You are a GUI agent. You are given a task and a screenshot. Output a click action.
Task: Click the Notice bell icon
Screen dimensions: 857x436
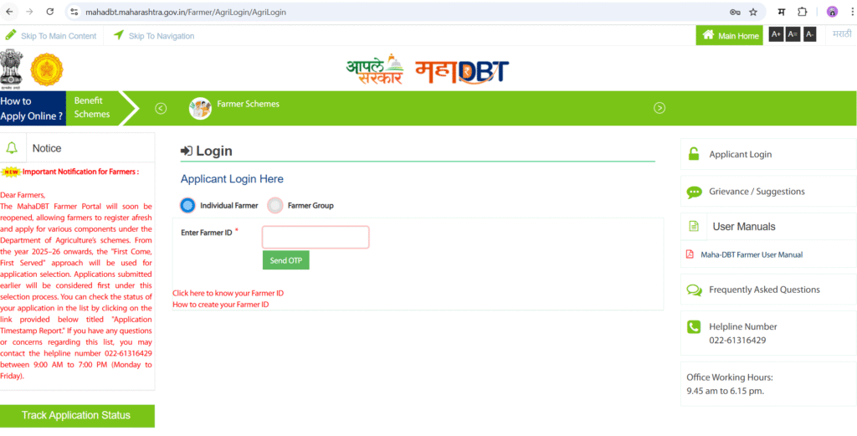click(12, 148)
